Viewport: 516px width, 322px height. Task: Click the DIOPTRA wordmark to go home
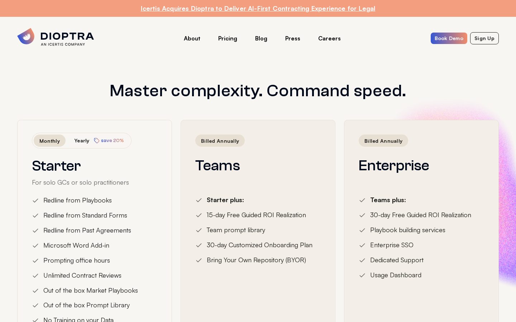[x=67, y=36]
